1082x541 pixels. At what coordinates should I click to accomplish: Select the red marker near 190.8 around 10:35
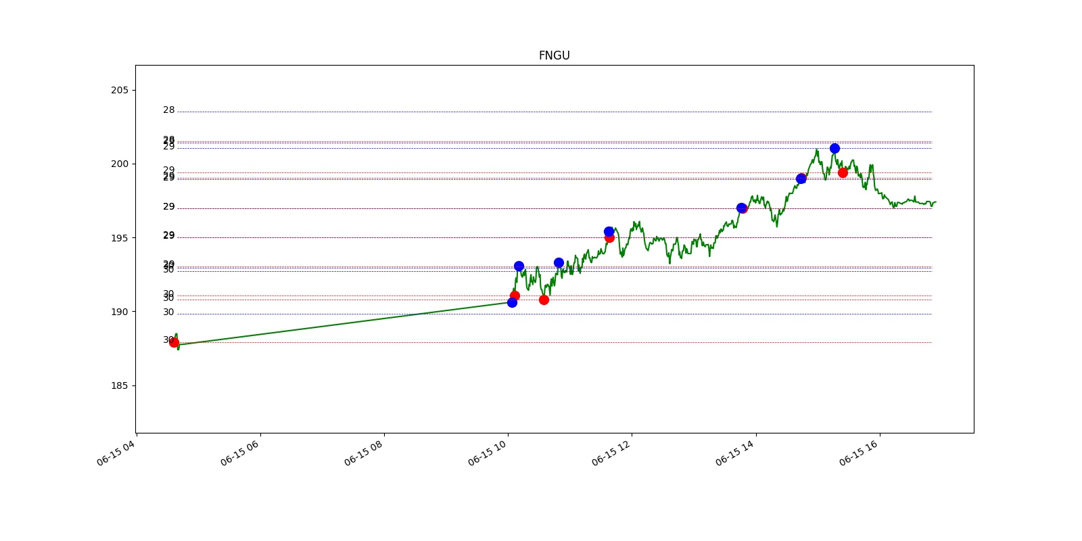click(544, 300)
